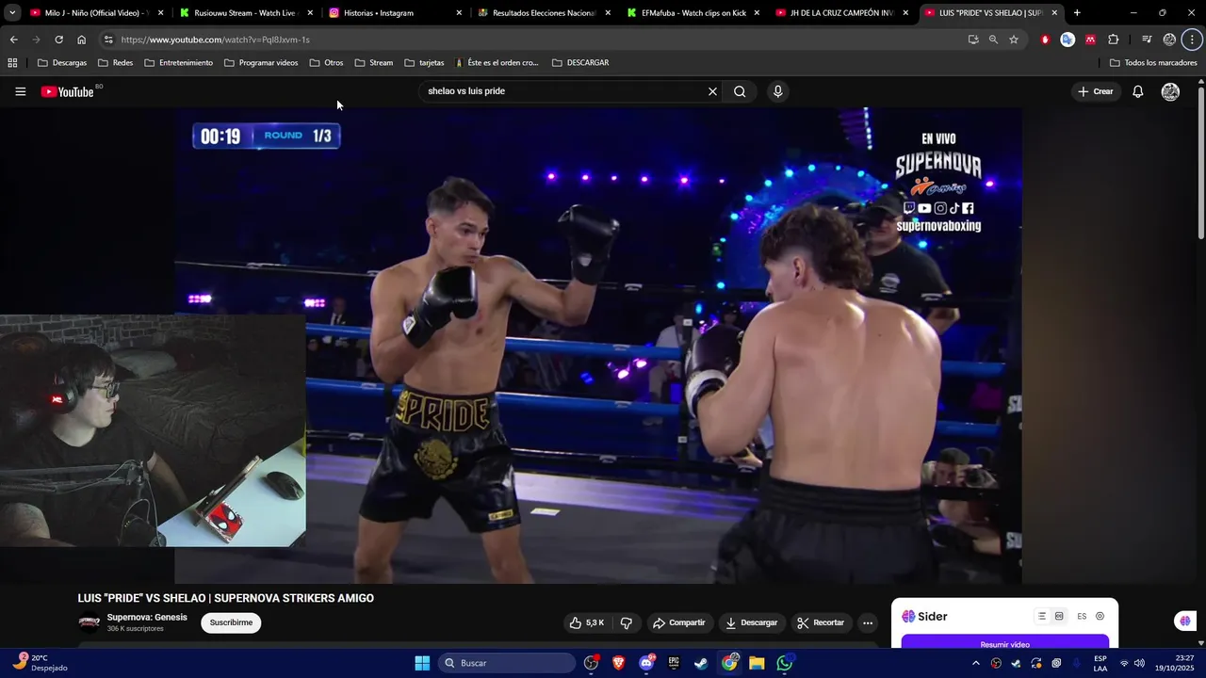Open volume control in system tray
The image size is (1206, 678).
click(1139, 663)
